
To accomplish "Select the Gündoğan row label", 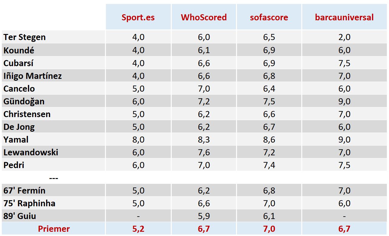I will pos(24,101).
